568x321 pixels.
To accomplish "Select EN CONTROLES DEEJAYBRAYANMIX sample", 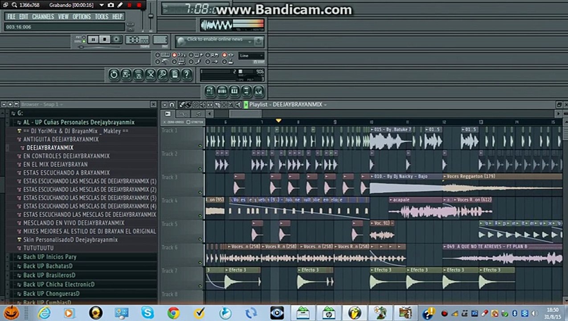I will click(x=66, y=156).
